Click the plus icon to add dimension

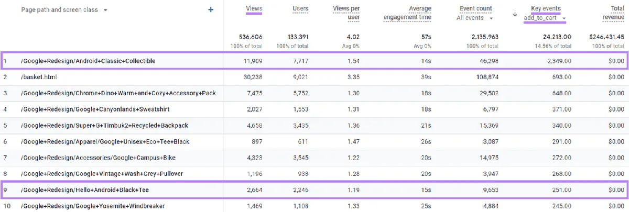[x=211, y=9]
